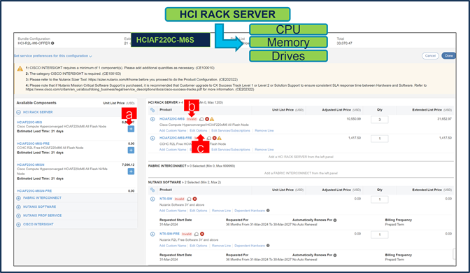Expand the NTX-SW line using its circled plus
Image resolution: width=470 pixels, height=273 pixels.
152,199
